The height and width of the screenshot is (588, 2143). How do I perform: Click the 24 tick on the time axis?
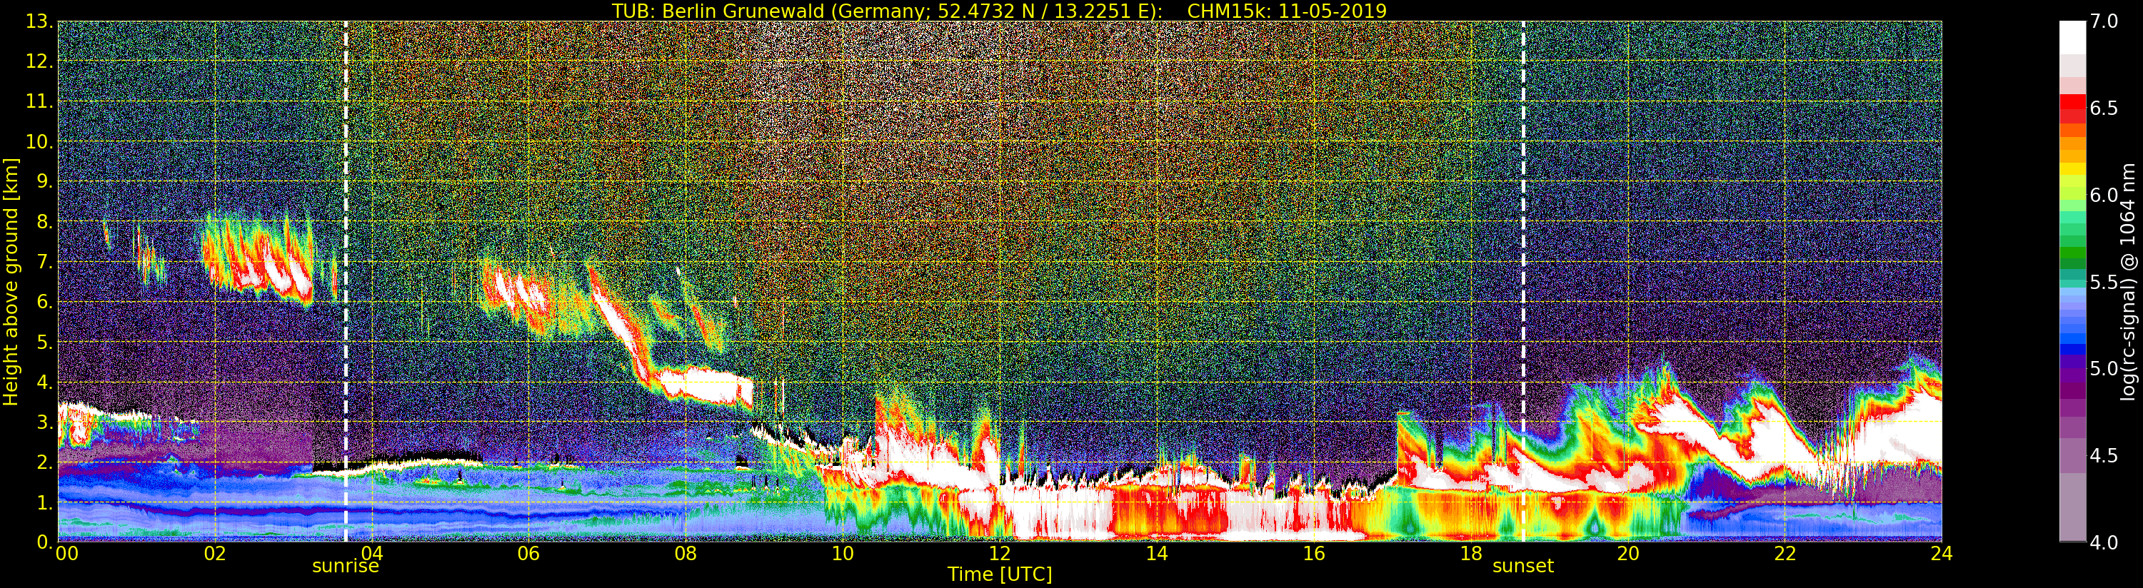[1941, 554]
